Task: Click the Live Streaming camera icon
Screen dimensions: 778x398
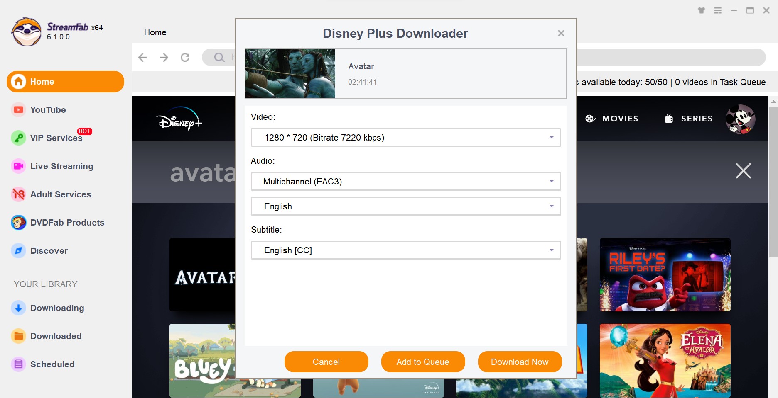Action: [18, 166]
